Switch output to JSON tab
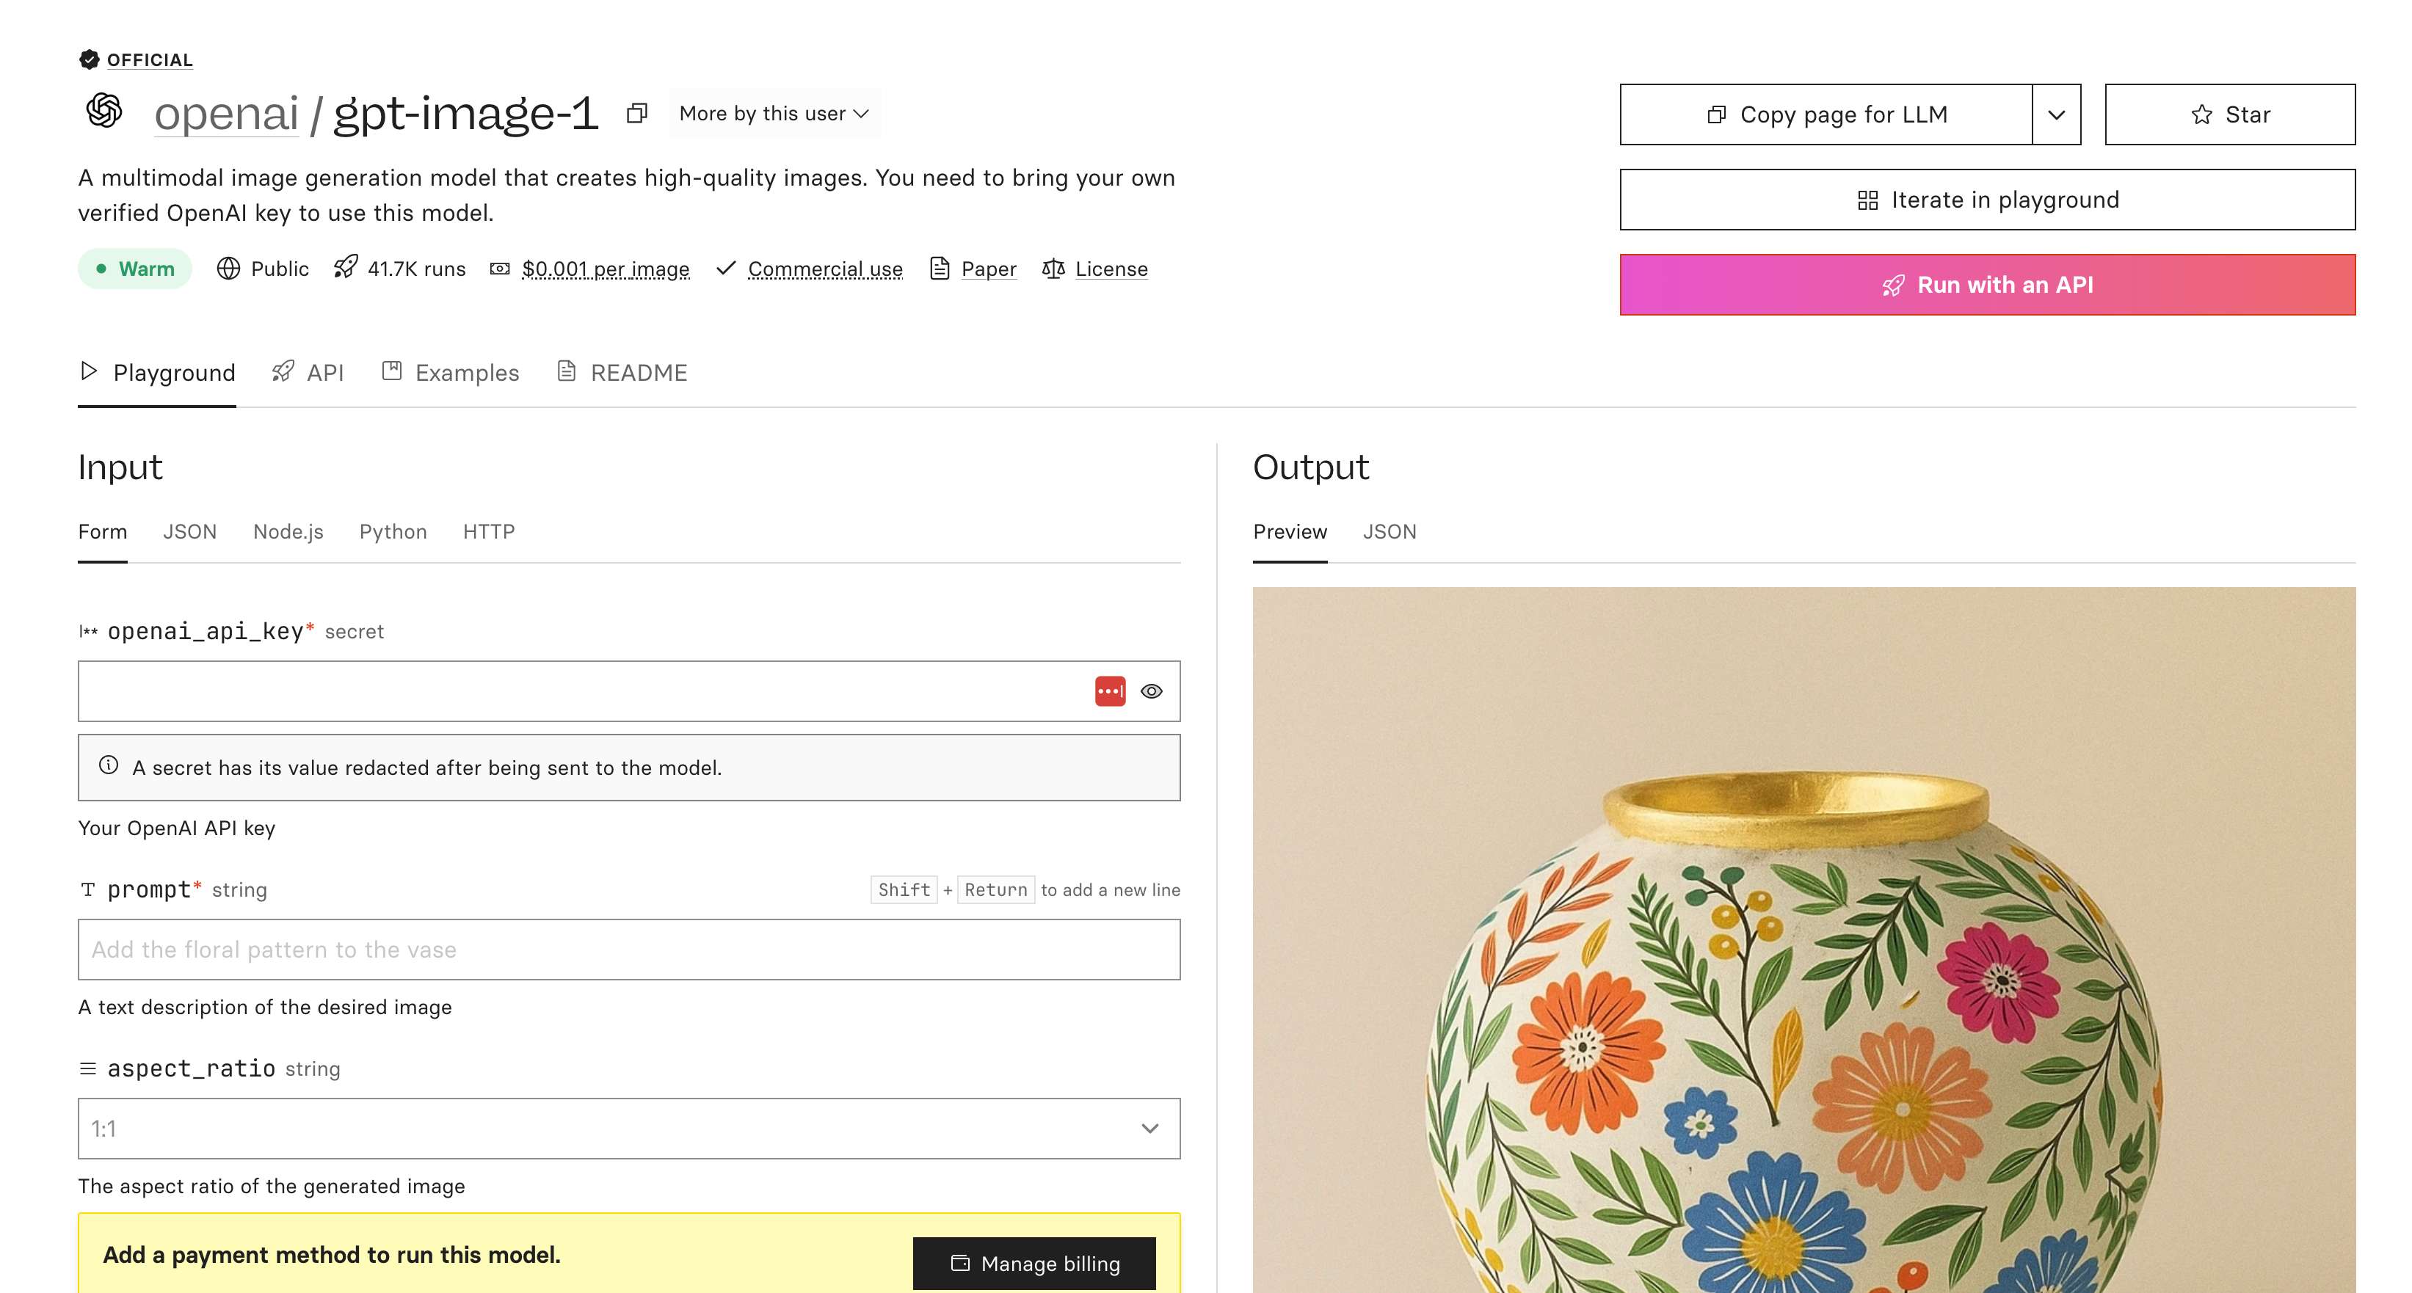 click(1389, 532)
